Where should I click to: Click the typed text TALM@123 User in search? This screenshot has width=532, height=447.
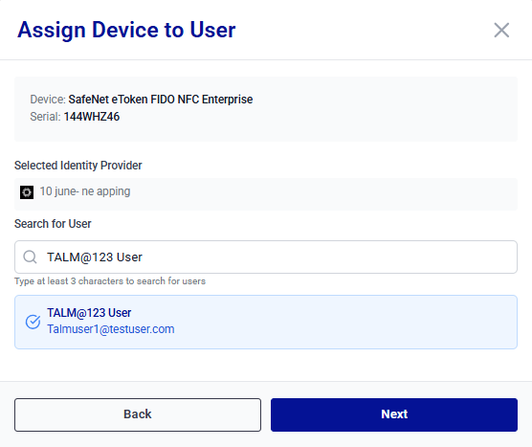tap(95, 257)
